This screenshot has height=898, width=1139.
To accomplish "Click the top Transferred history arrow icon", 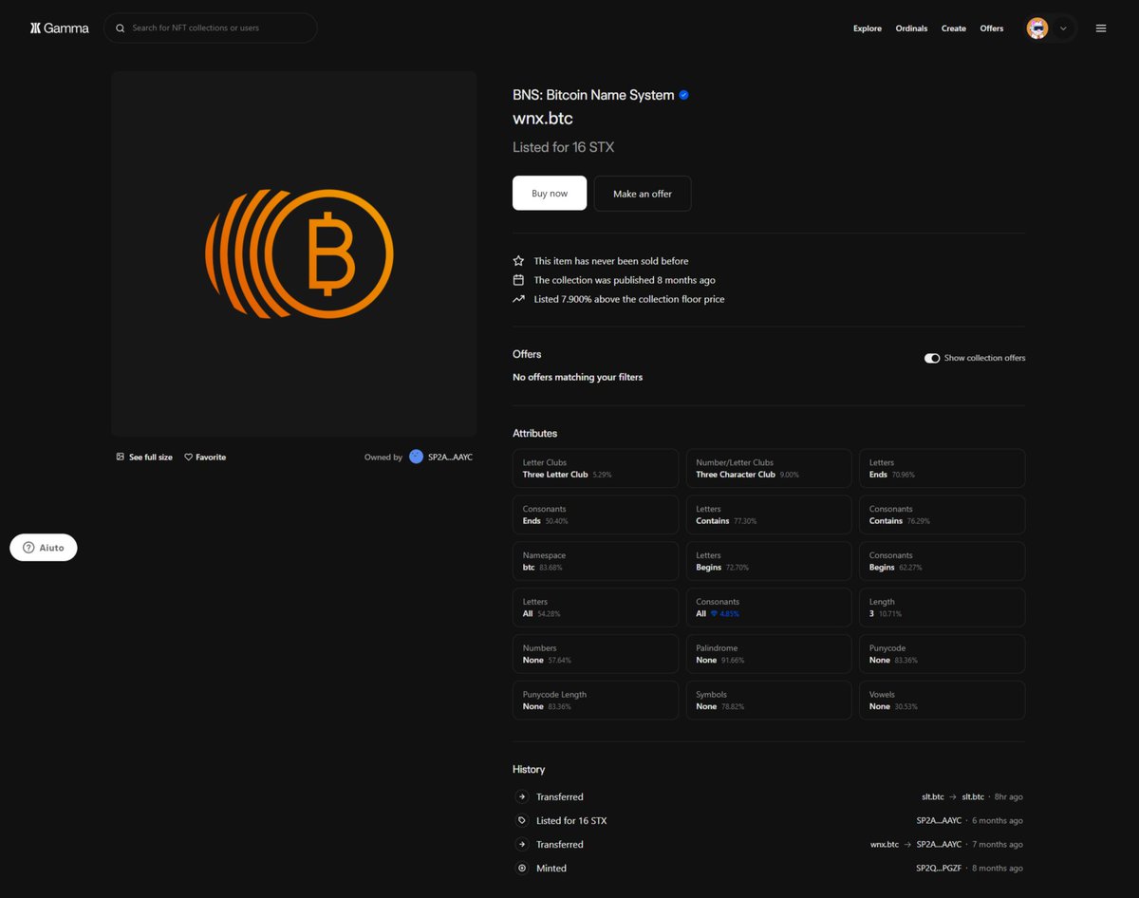I will click(522, 797).
